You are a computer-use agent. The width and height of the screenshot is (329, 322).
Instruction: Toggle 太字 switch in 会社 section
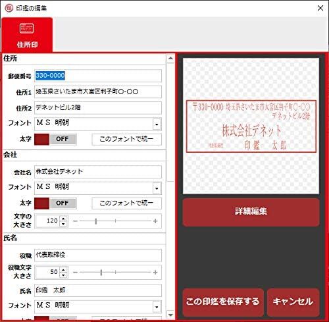click(x=55, y=203)
